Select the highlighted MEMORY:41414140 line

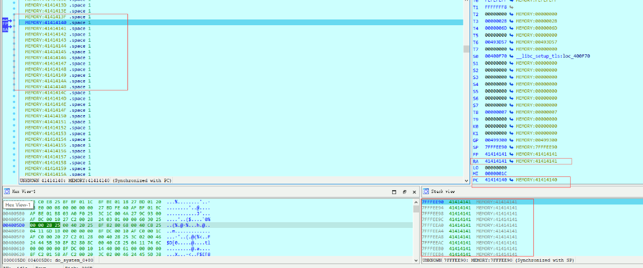pos(241,22)
